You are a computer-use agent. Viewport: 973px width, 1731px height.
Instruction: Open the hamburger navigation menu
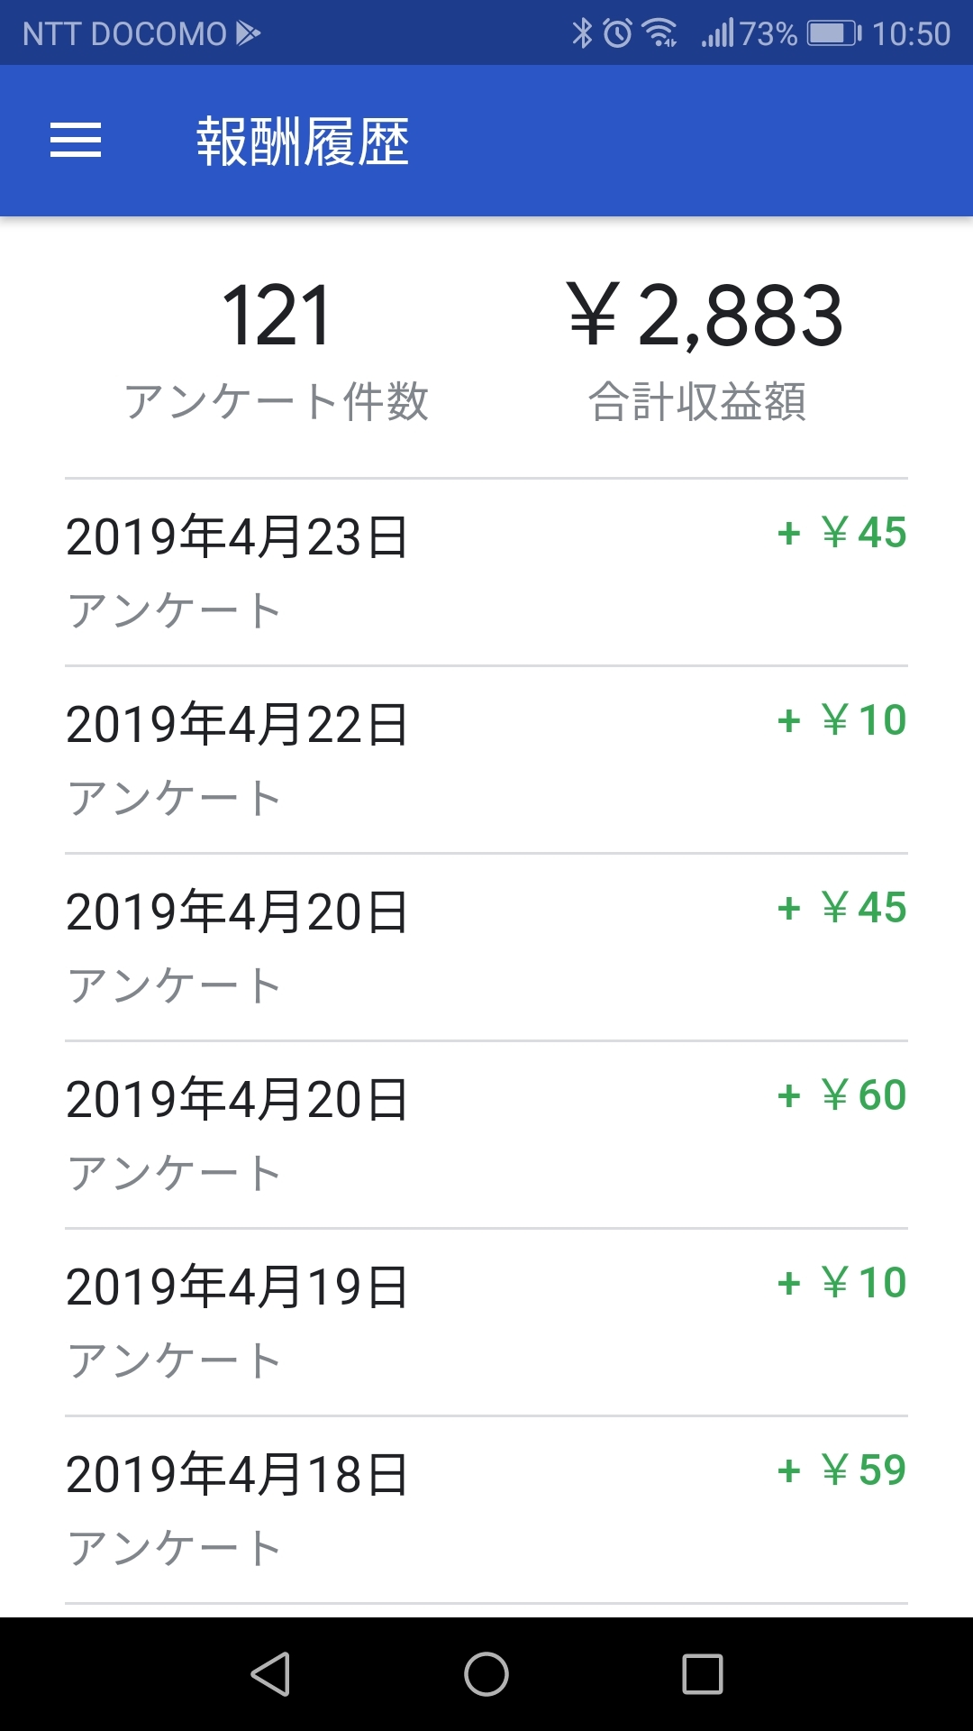tap(76, 141)
